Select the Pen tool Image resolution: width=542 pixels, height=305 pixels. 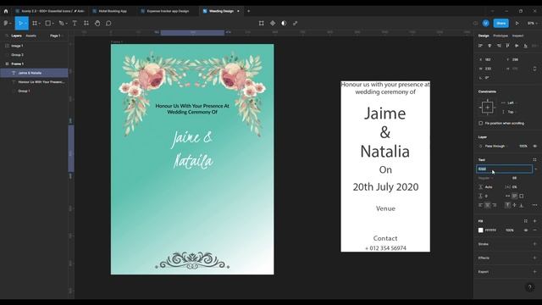pyautogui.click(x=61, y=23)
